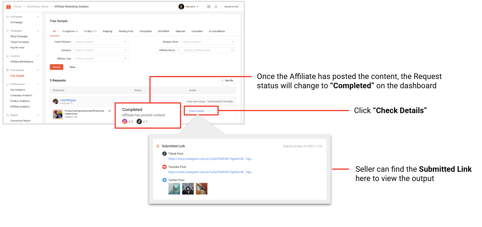Open the Total Followers dropdown
This screenshot has width=482, height=227.
(x=101, y=42)
